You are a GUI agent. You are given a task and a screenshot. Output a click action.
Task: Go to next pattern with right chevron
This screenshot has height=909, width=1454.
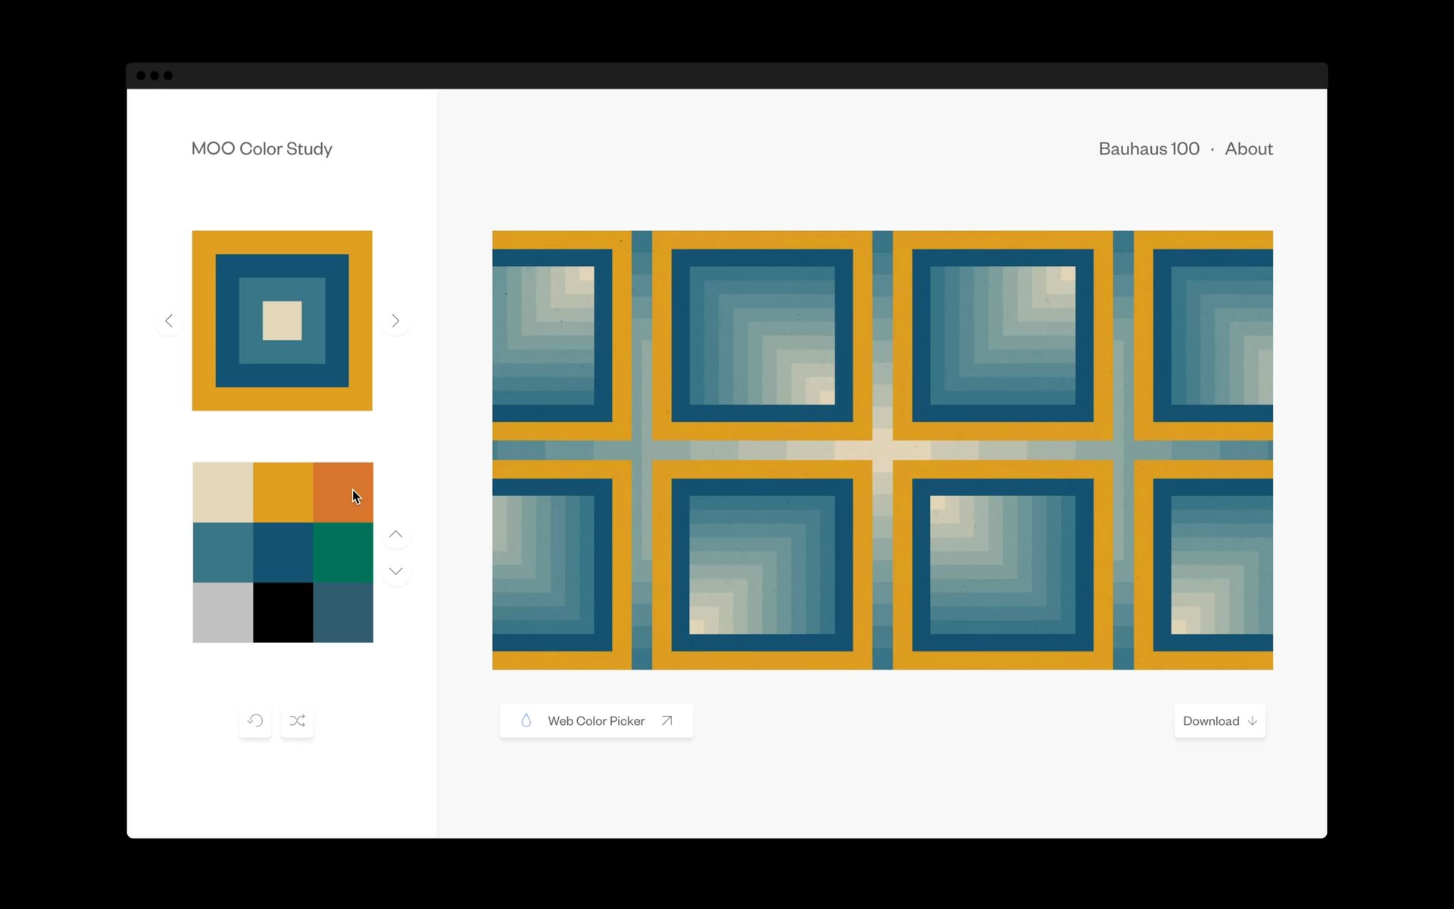395,321
